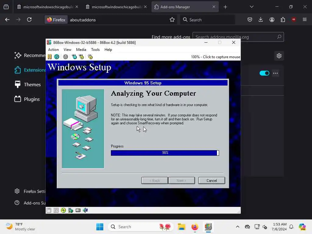Viewport: 312px width, 234px height.
Task: Pause the 86Box emulation
Action: click(50, 57)
